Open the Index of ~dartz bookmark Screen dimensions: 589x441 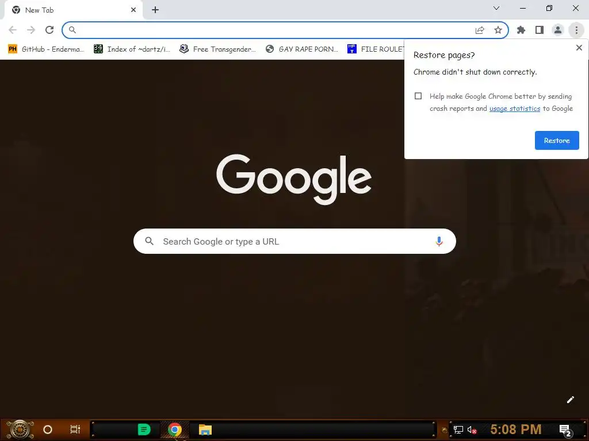pos(132,49)
